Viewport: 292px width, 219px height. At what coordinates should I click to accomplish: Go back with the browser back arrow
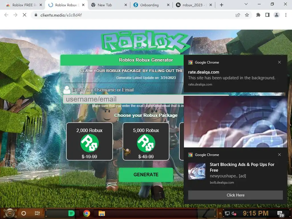[6, 15]
